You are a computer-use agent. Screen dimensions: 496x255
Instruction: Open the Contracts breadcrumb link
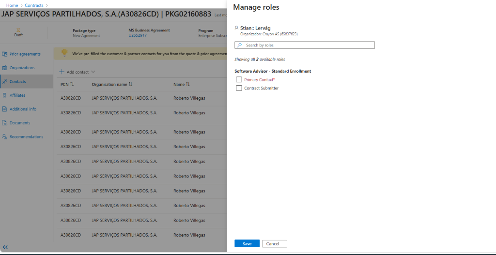[x=34, y=5]
